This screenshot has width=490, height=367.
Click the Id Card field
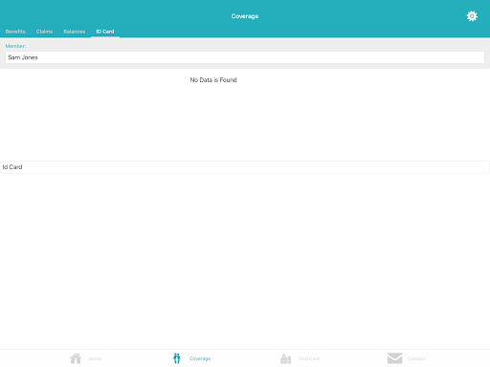[245, 167]
